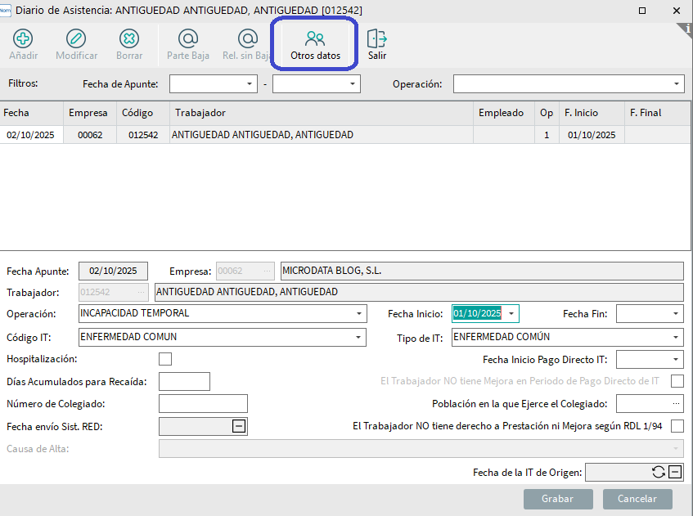Click the Número de Colegiado input field

(203, 404)
